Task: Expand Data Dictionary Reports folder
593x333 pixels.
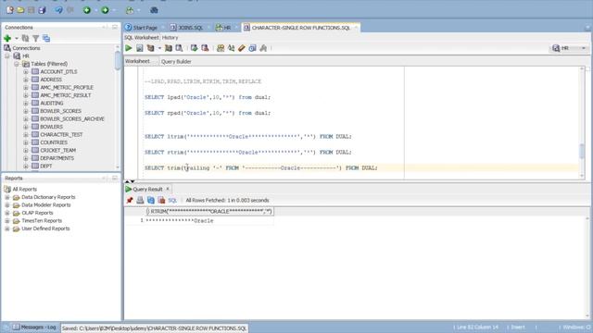Action: click(x=7, y=197)
